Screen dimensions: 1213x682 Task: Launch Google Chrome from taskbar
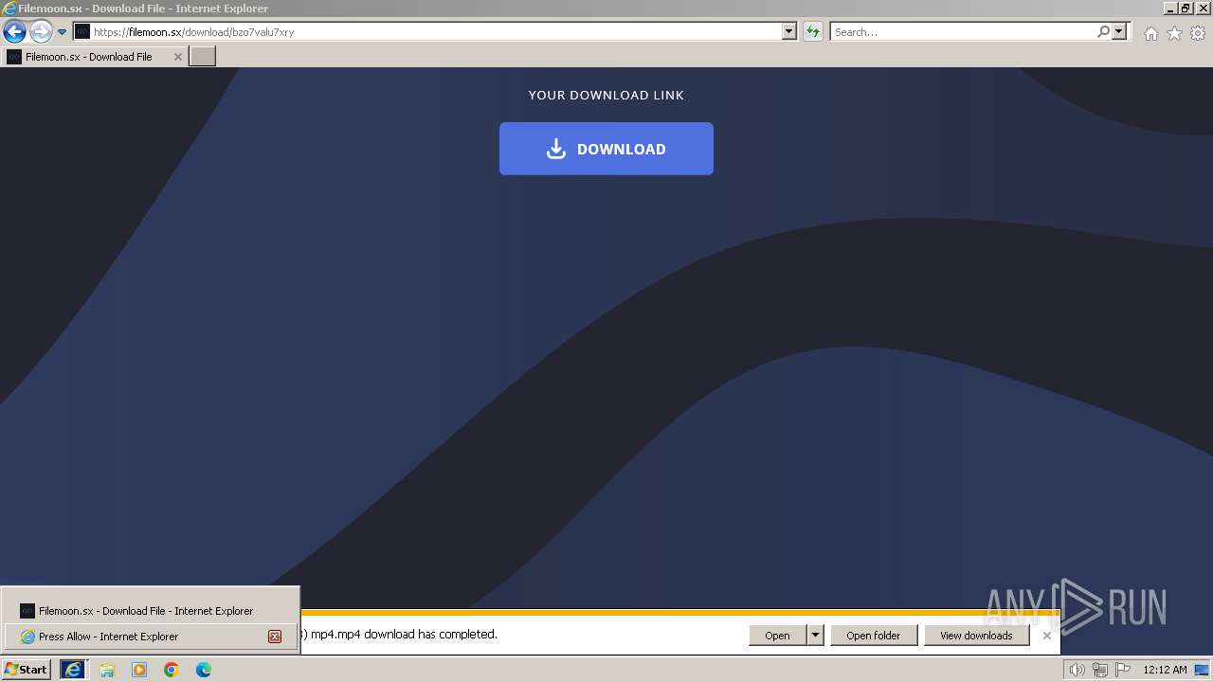[172, 670]
